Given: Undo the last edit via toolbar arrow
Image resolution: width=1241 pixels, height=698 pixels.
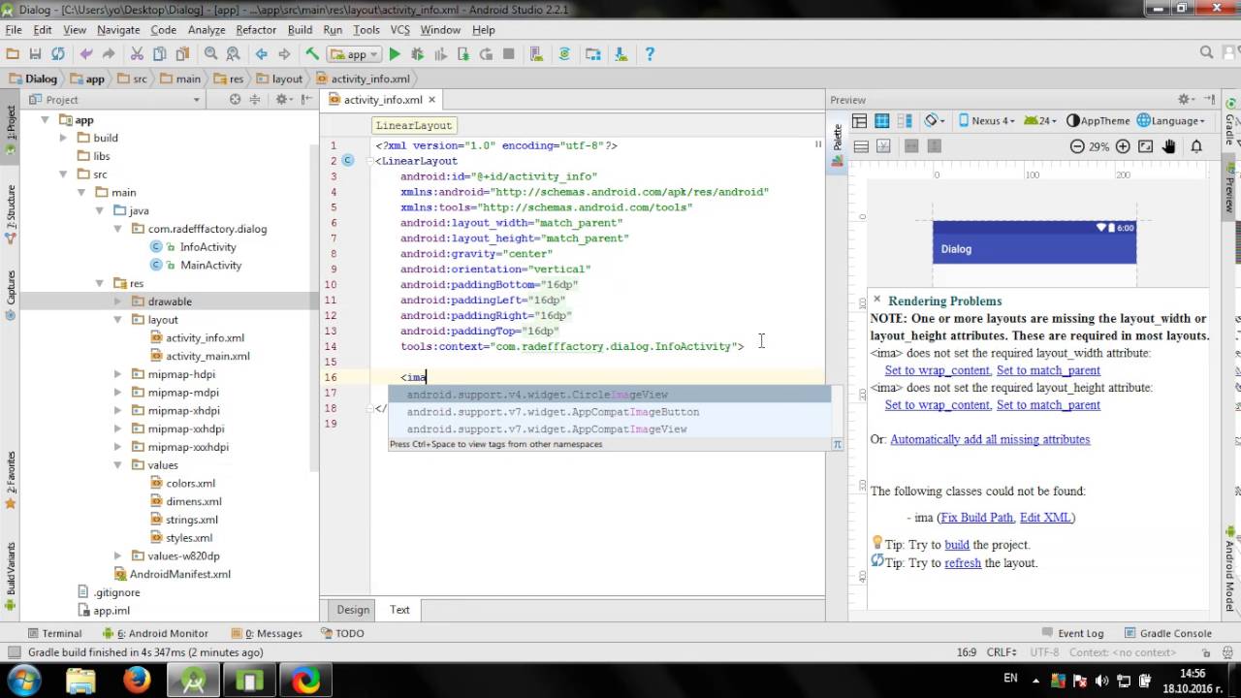Looking at the screenshot, I should tap(86, 54).
